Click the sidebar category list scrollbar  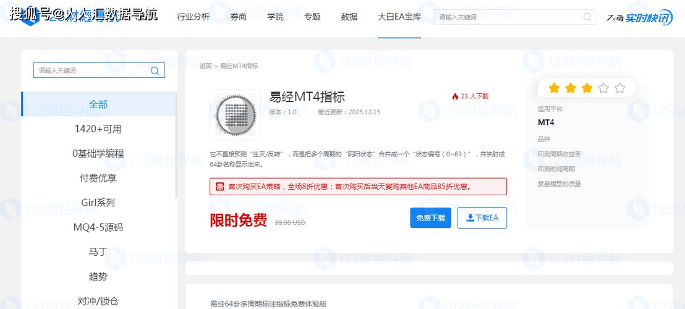pyautogui.click(x=176, y=146)
